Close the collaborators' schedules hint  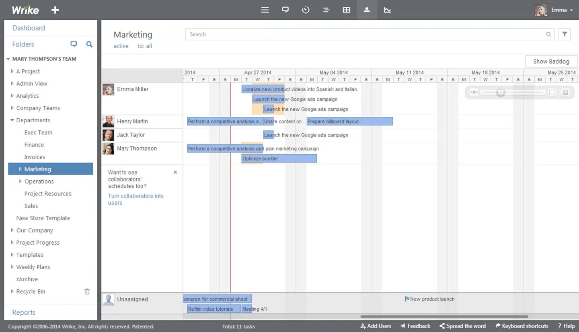tap(175, 172)
